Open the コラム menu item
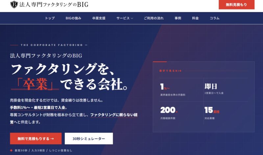The width and height of the screenshot is (263, 155). [215, 18]
